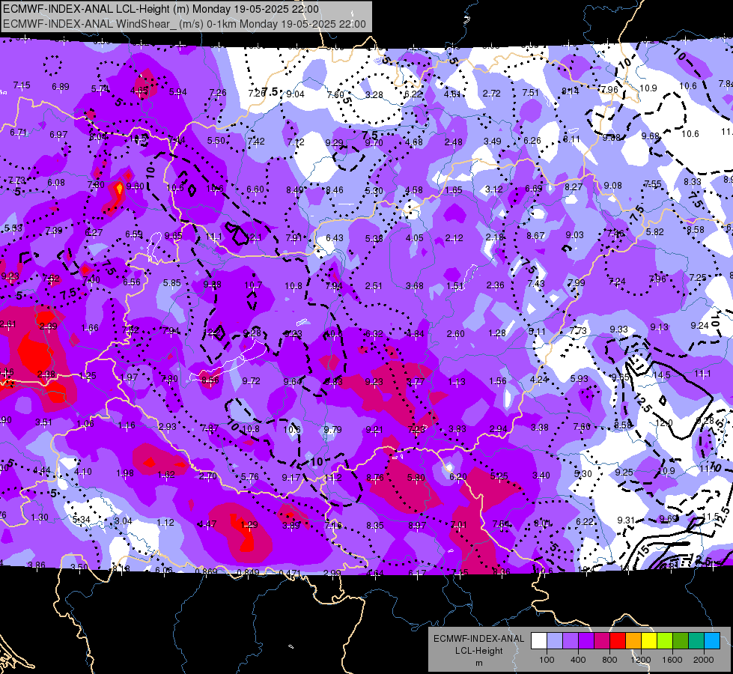Image resolution: width=733 pixels, height=674 pixels.
Task: Select the crimson magenta legend swatch
Action: point(602,641)
